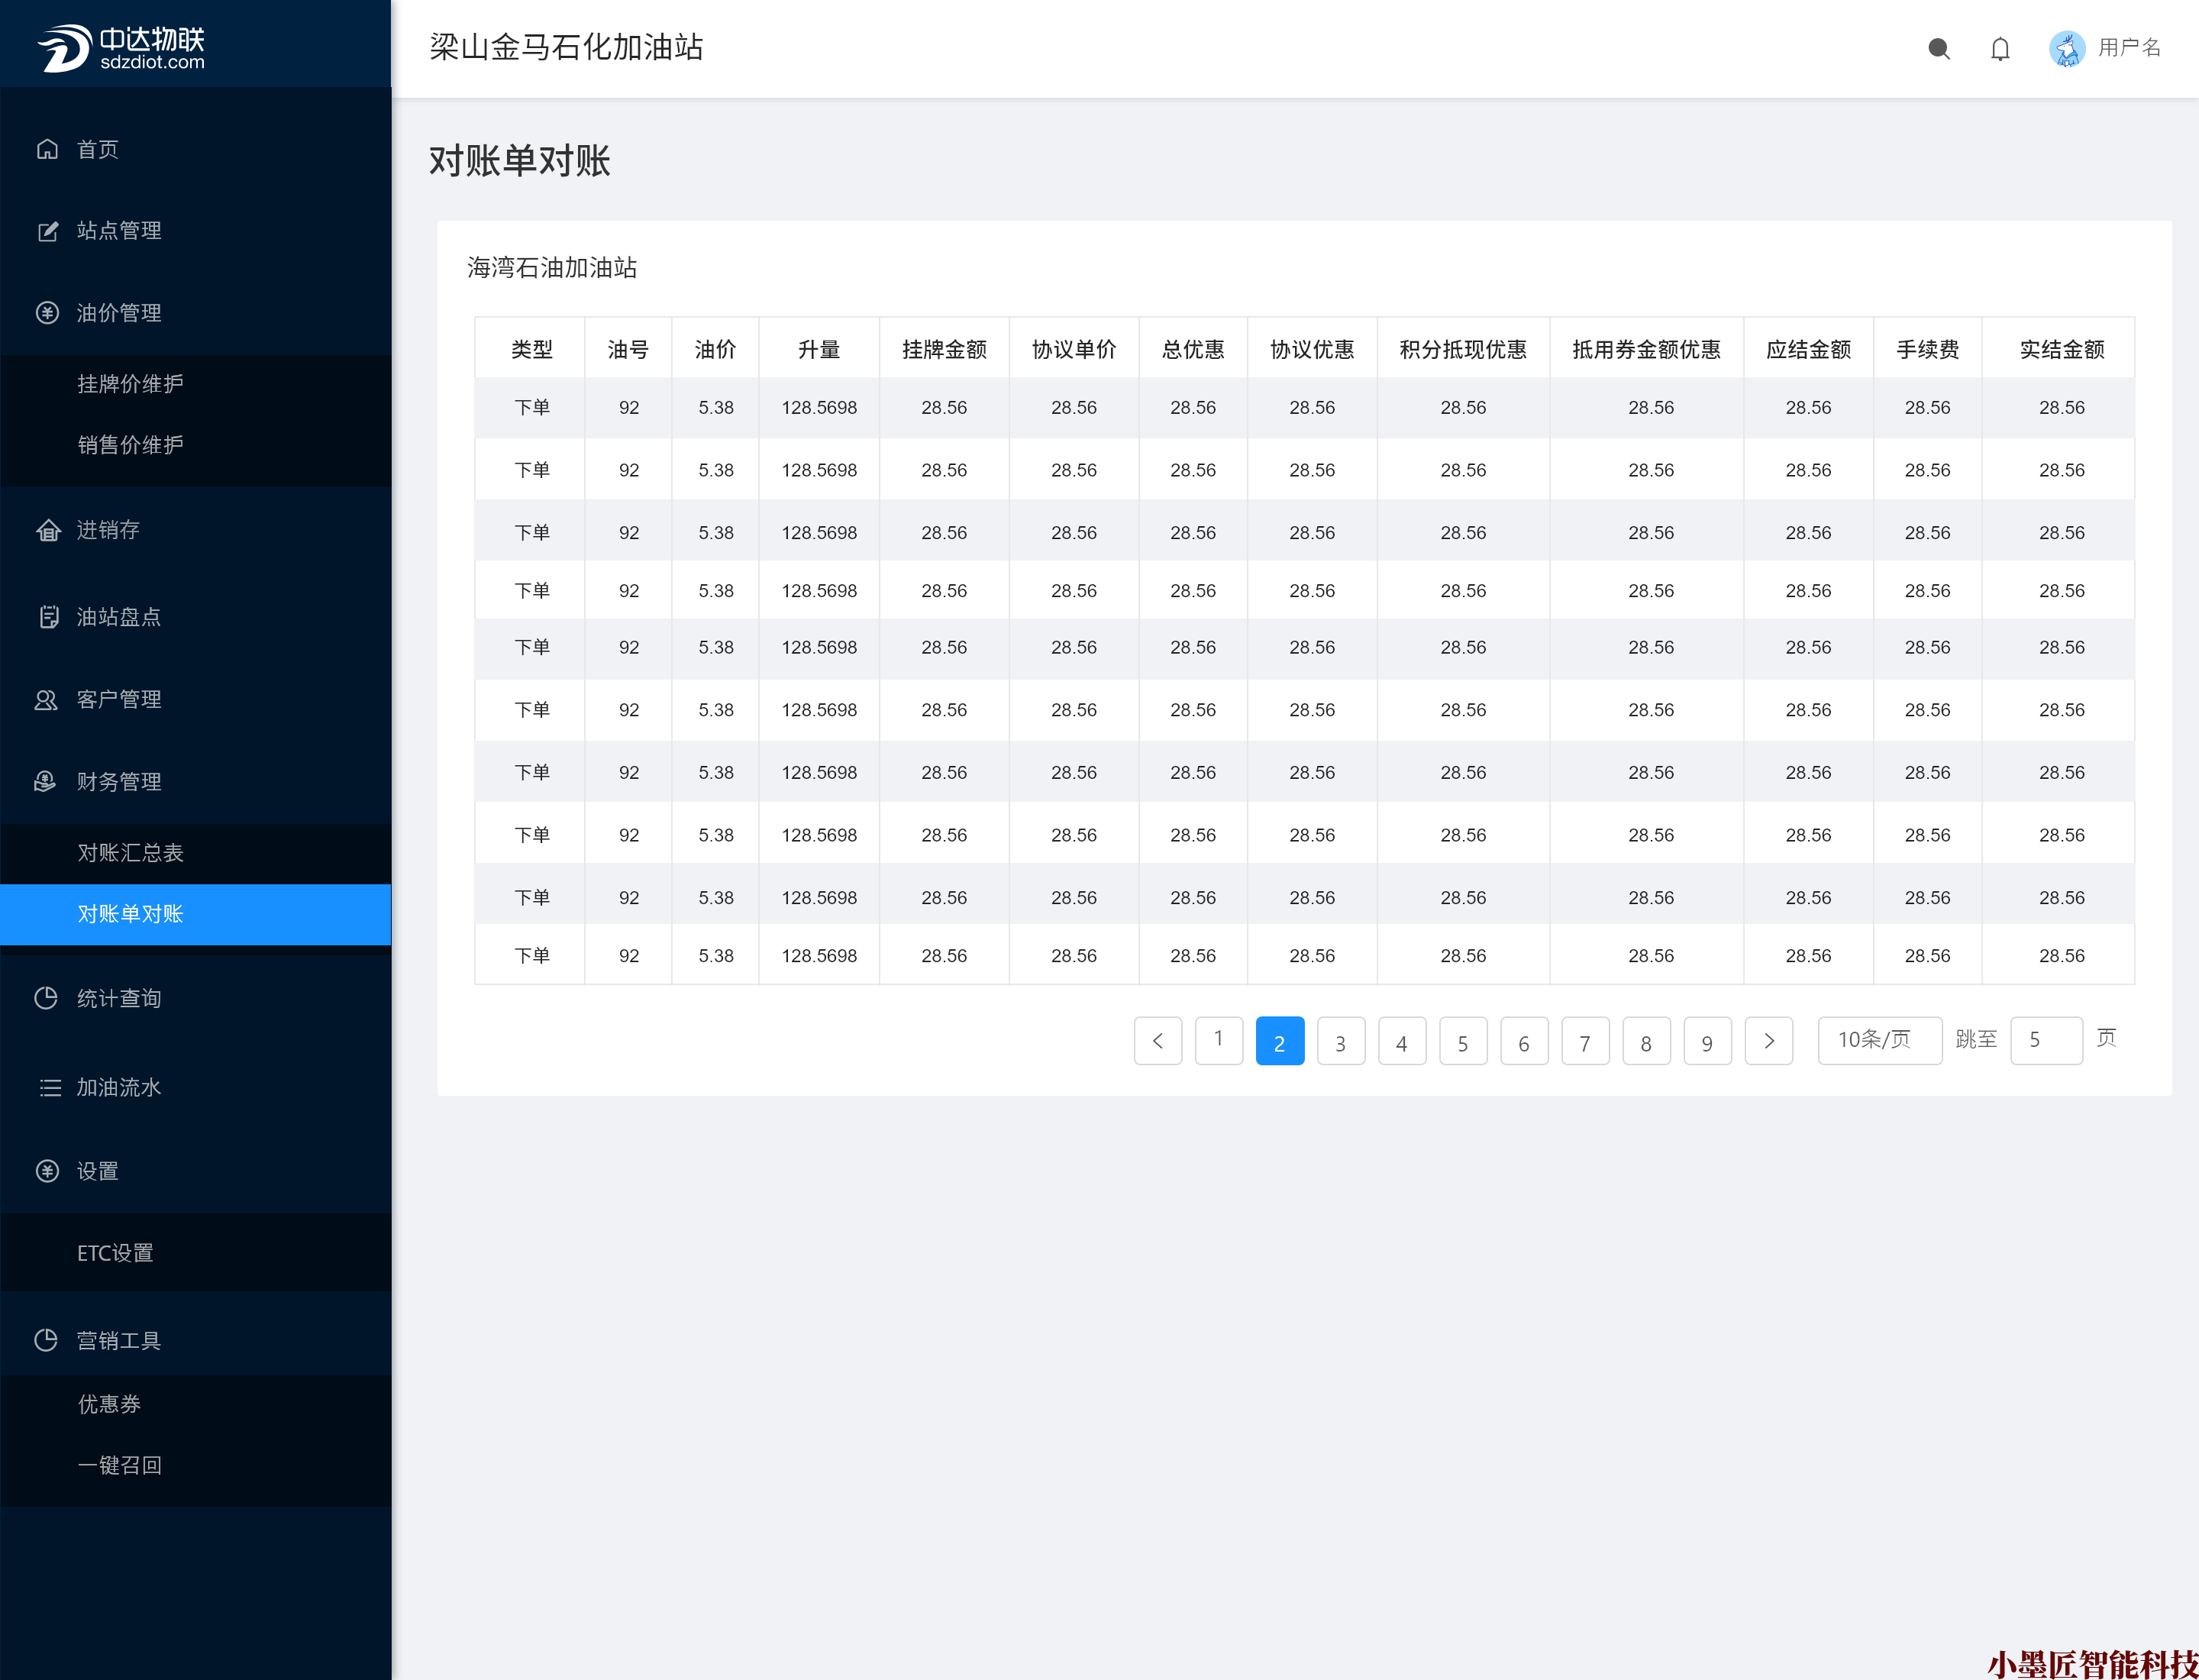Image resolution: width=2199 pixels, height=1680 pixels.
Task: Click the previous page arrow
Action: tap(1157, 1041)
